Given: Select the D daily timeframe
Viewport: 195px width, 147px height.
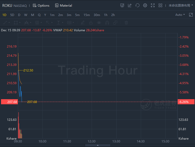Looking at the screenshot, I should pos(19,15).
